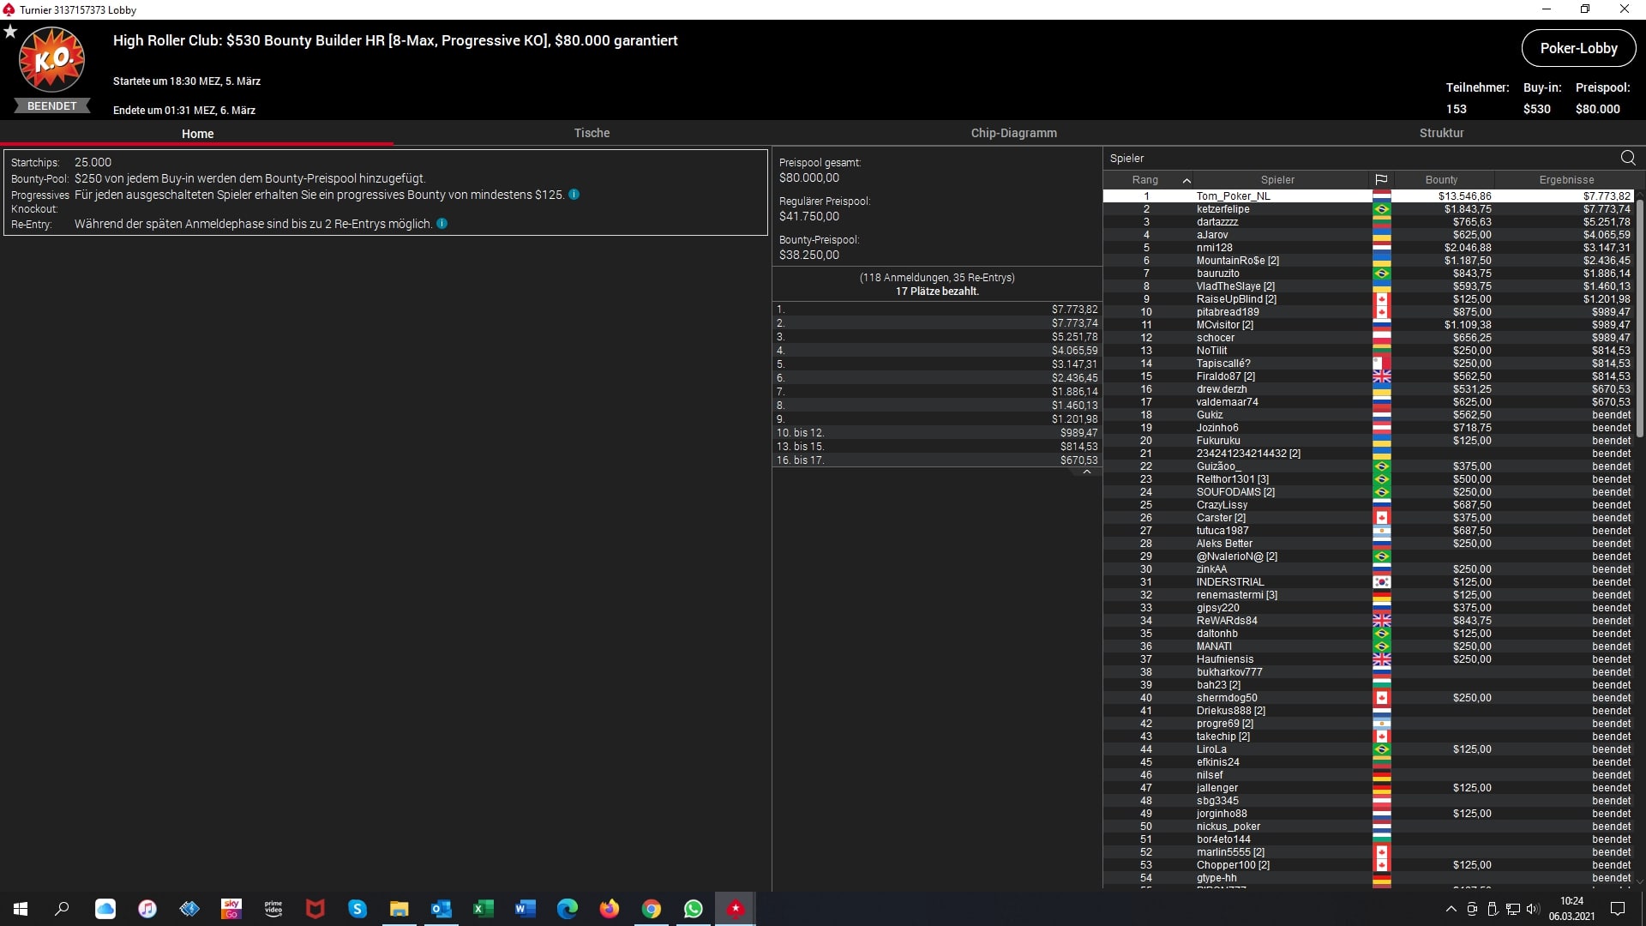The width and height of the screenshot is (1646, 926).
Task: Sort players by Bounty column header
Action: tap(1441, 180)
